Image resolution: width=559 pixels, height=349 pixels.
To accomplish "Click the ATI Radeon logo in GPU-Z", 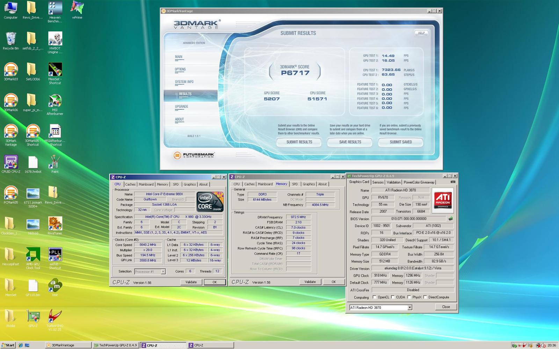I will pos(443,200).
